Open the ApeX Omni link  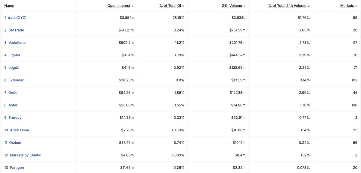click(19, 130)
